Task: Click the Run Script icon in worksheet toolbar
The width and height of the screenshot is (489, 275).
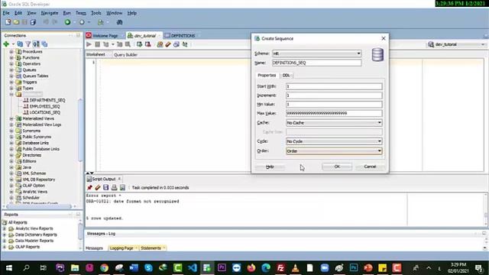Action: [98, 44]
